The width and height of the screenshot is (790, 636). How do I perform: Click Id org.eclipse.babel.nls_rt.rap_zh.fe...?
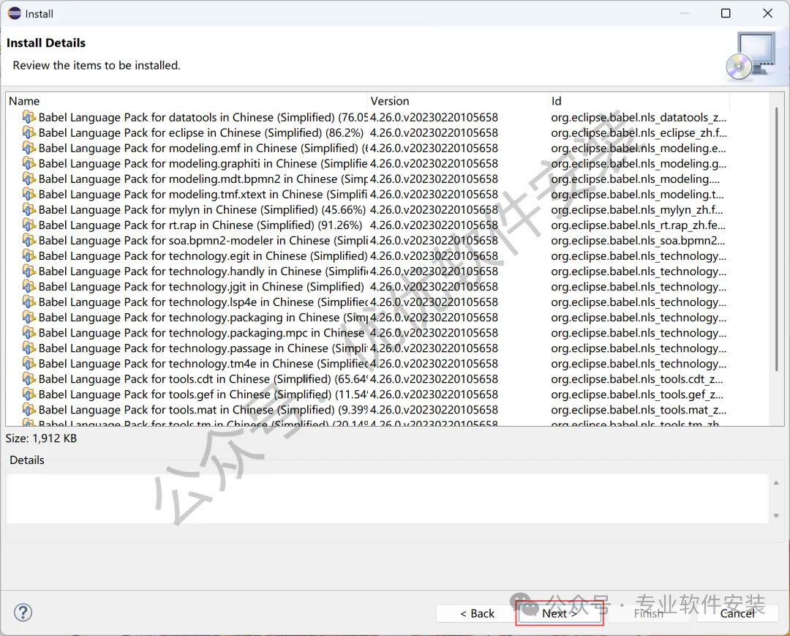click(638, 225)
